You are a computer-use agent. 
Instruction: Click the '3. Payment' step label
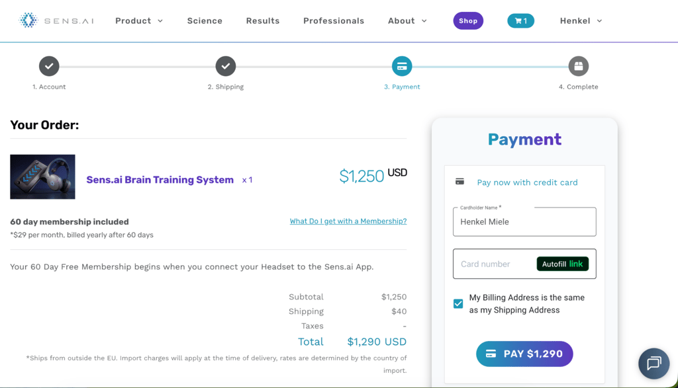click(402, 87)
